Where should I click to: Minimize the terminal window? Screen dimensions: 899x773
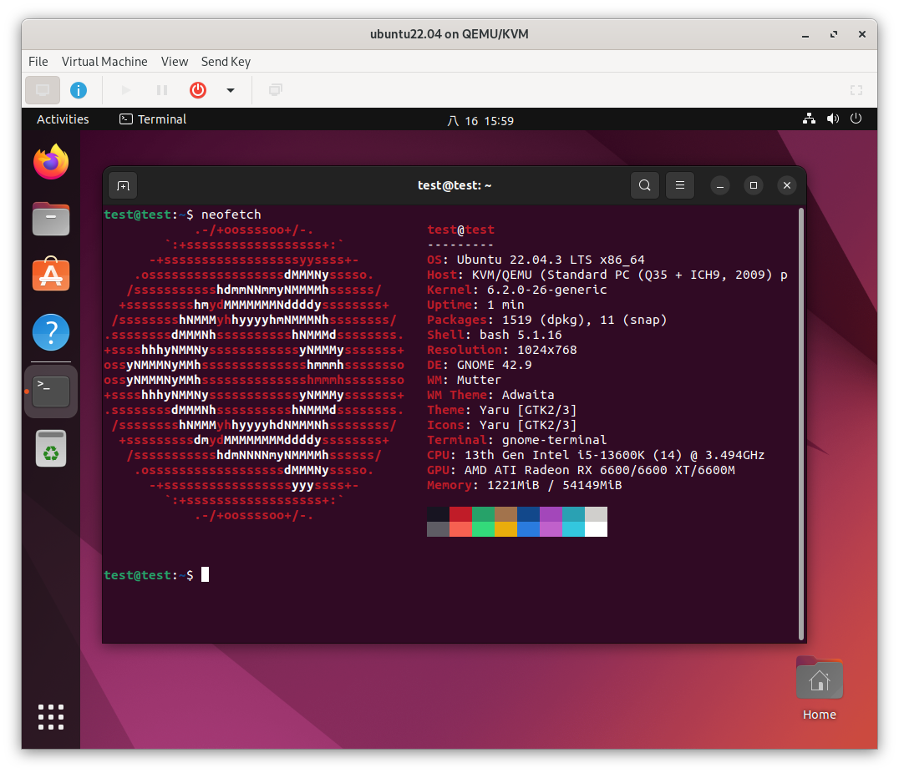point(720,185)
